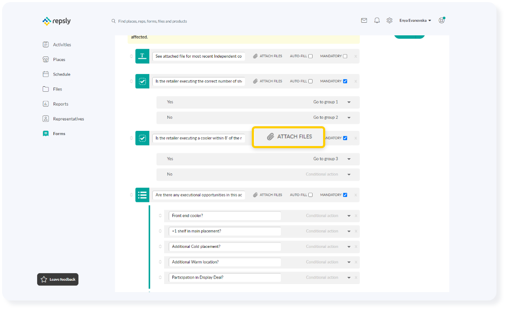The image size is (507, 311).
Task: Open the settings gear icon
Action: click(x=389, y=20)
